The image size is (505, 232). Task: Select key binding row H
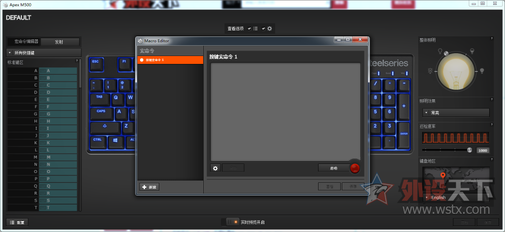[x=42, y=121]
